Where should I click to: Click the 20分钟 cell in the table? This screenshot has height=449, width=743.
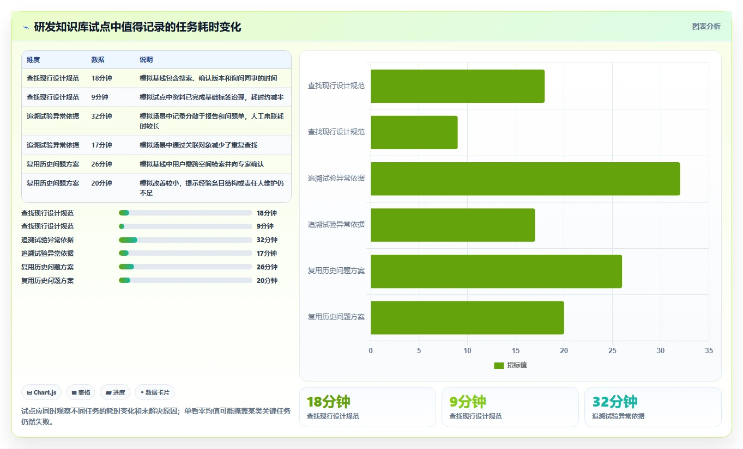click(x=101, y=183)
